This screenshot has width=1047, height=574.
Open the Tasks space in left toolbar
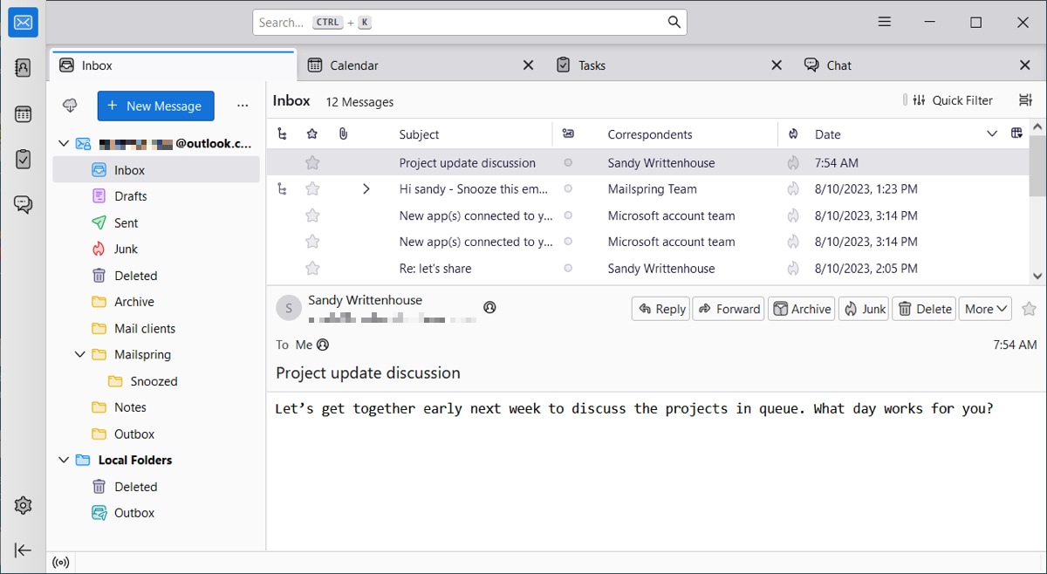point(23,159)
